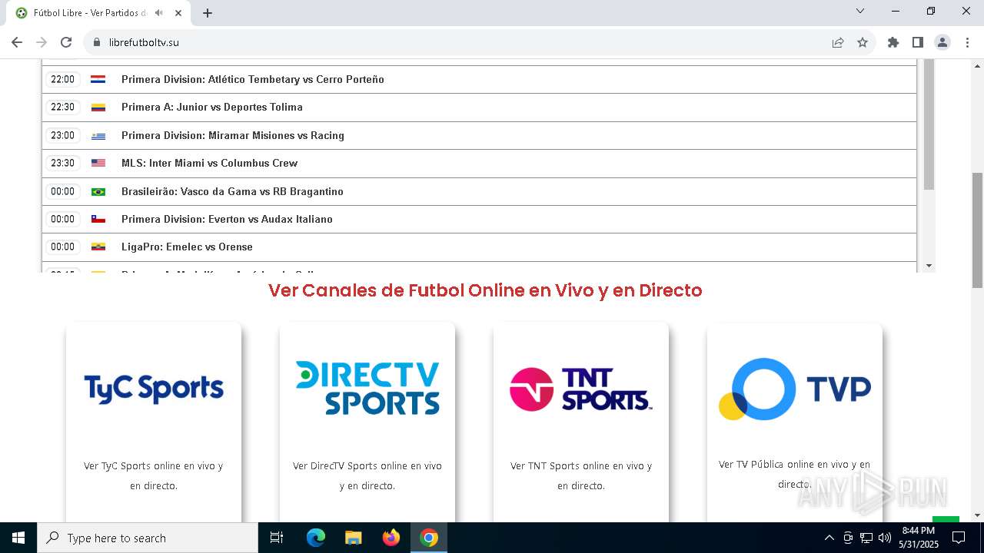Click "Ver TyC Sports online en vivo" text
This screenshot has height=553, width=984.
[154, 475]
